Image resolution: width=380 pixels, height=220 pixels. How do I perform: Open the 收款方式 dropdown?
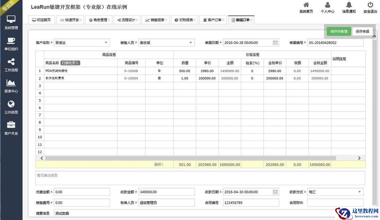click(x=359, y=192)
